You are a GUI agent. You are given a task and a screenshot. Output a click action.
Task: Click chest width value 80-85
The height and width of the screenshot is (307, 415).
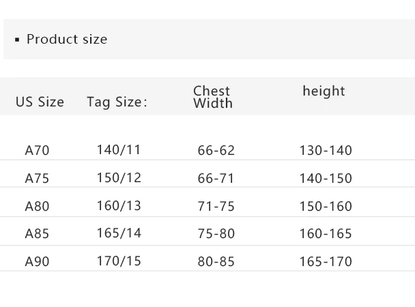215,261
